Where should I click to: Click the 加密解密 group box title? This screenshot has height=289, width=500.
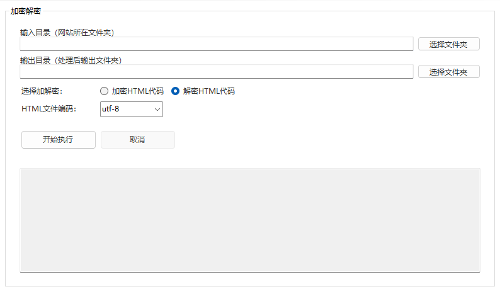point(26,11)
